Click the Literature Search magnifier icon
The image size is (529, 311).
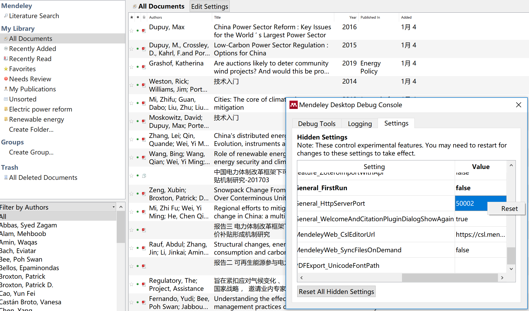6,16
